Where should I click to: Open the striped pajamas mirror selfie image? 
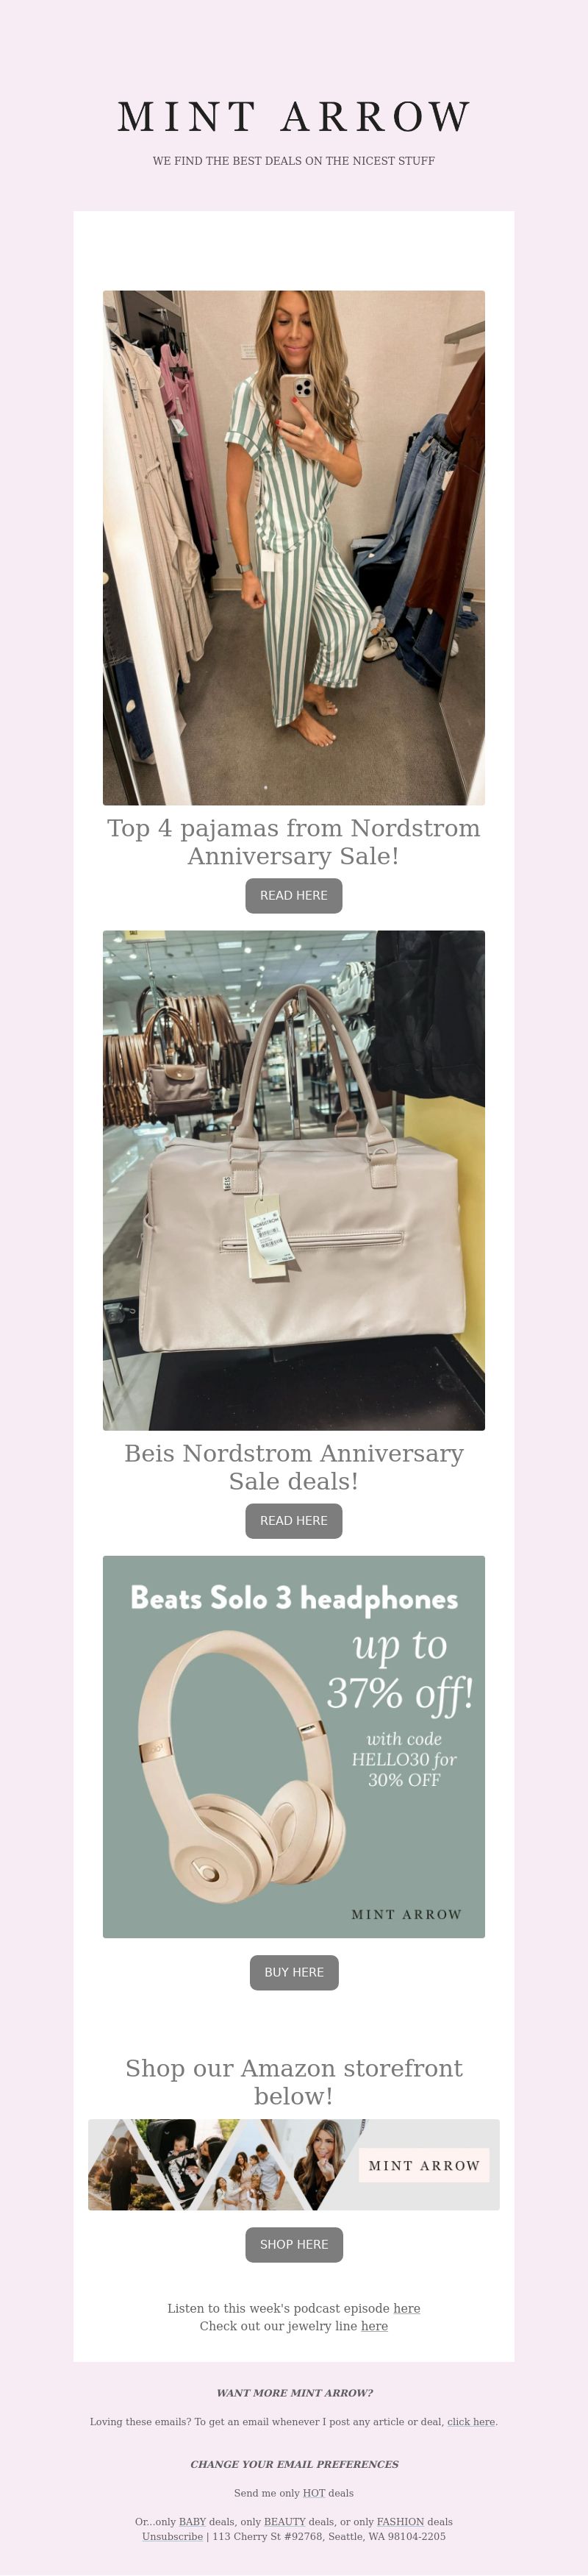point(294,548)
